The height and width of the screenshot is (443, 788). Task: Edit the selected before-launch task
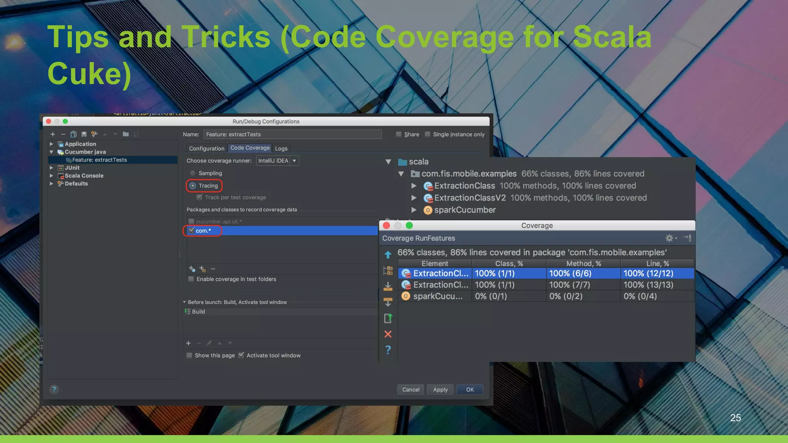coord(209,343)
